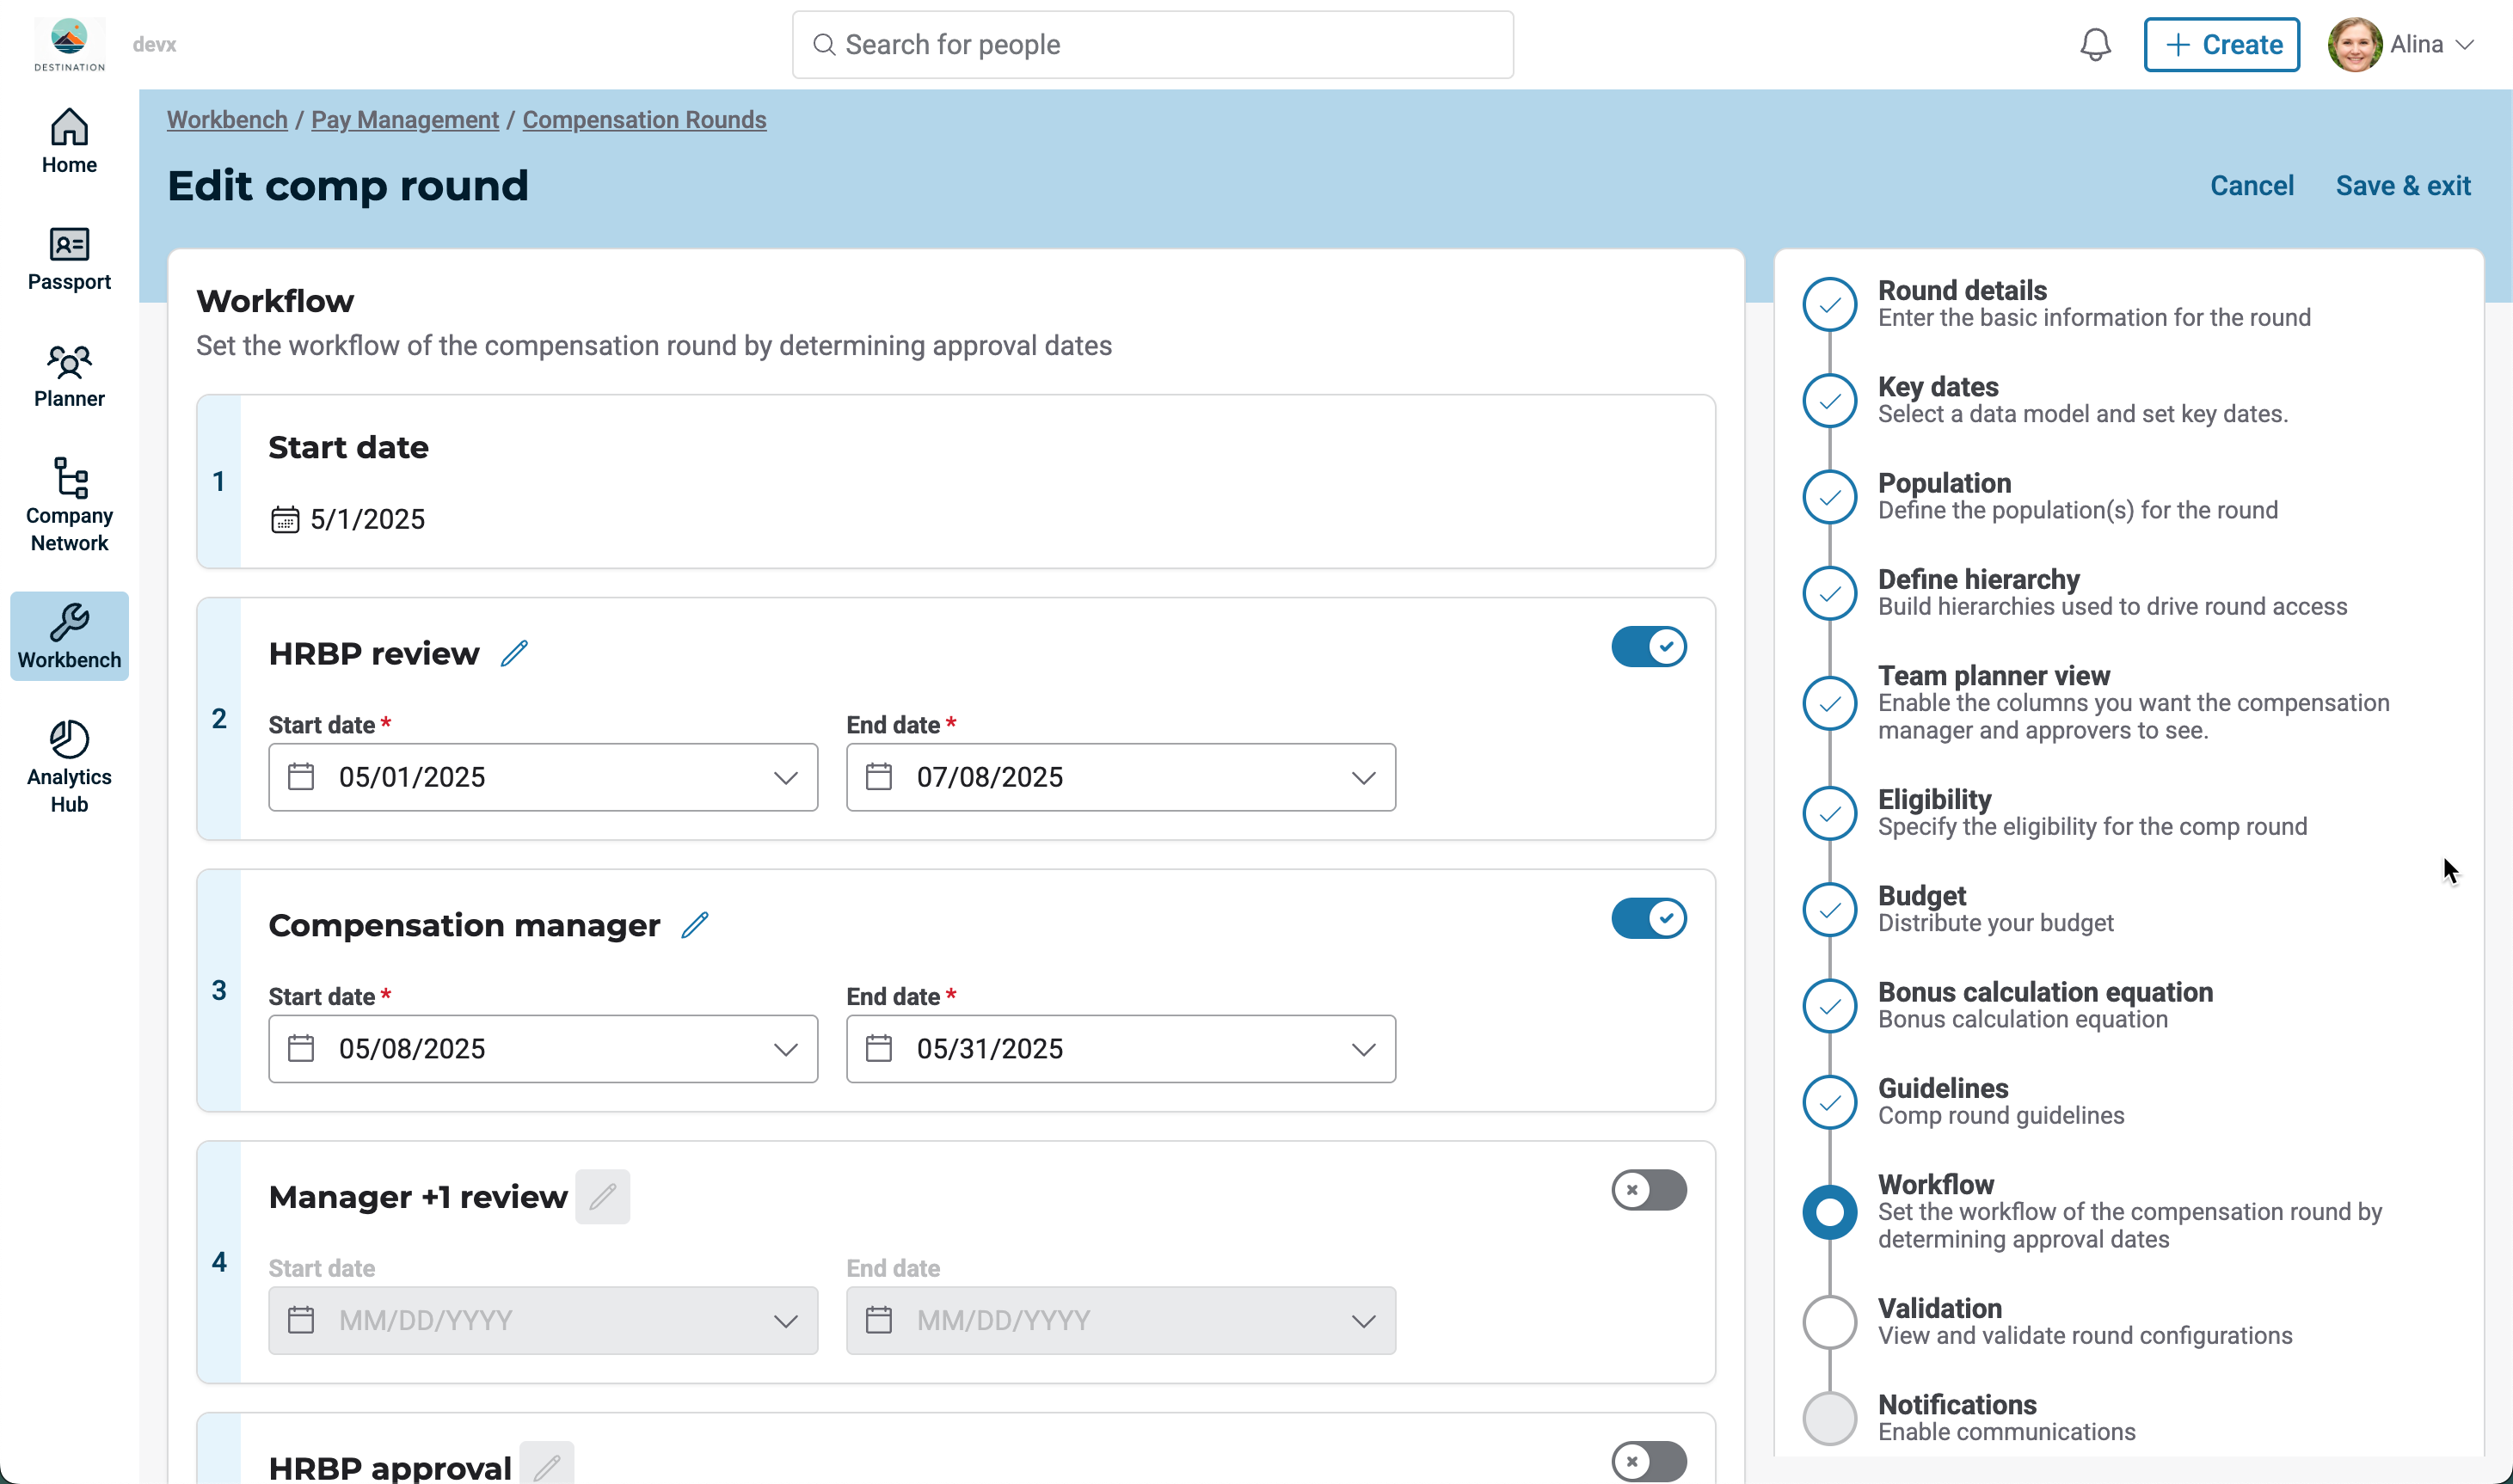Go to the Budget step

pos(1921,896)
